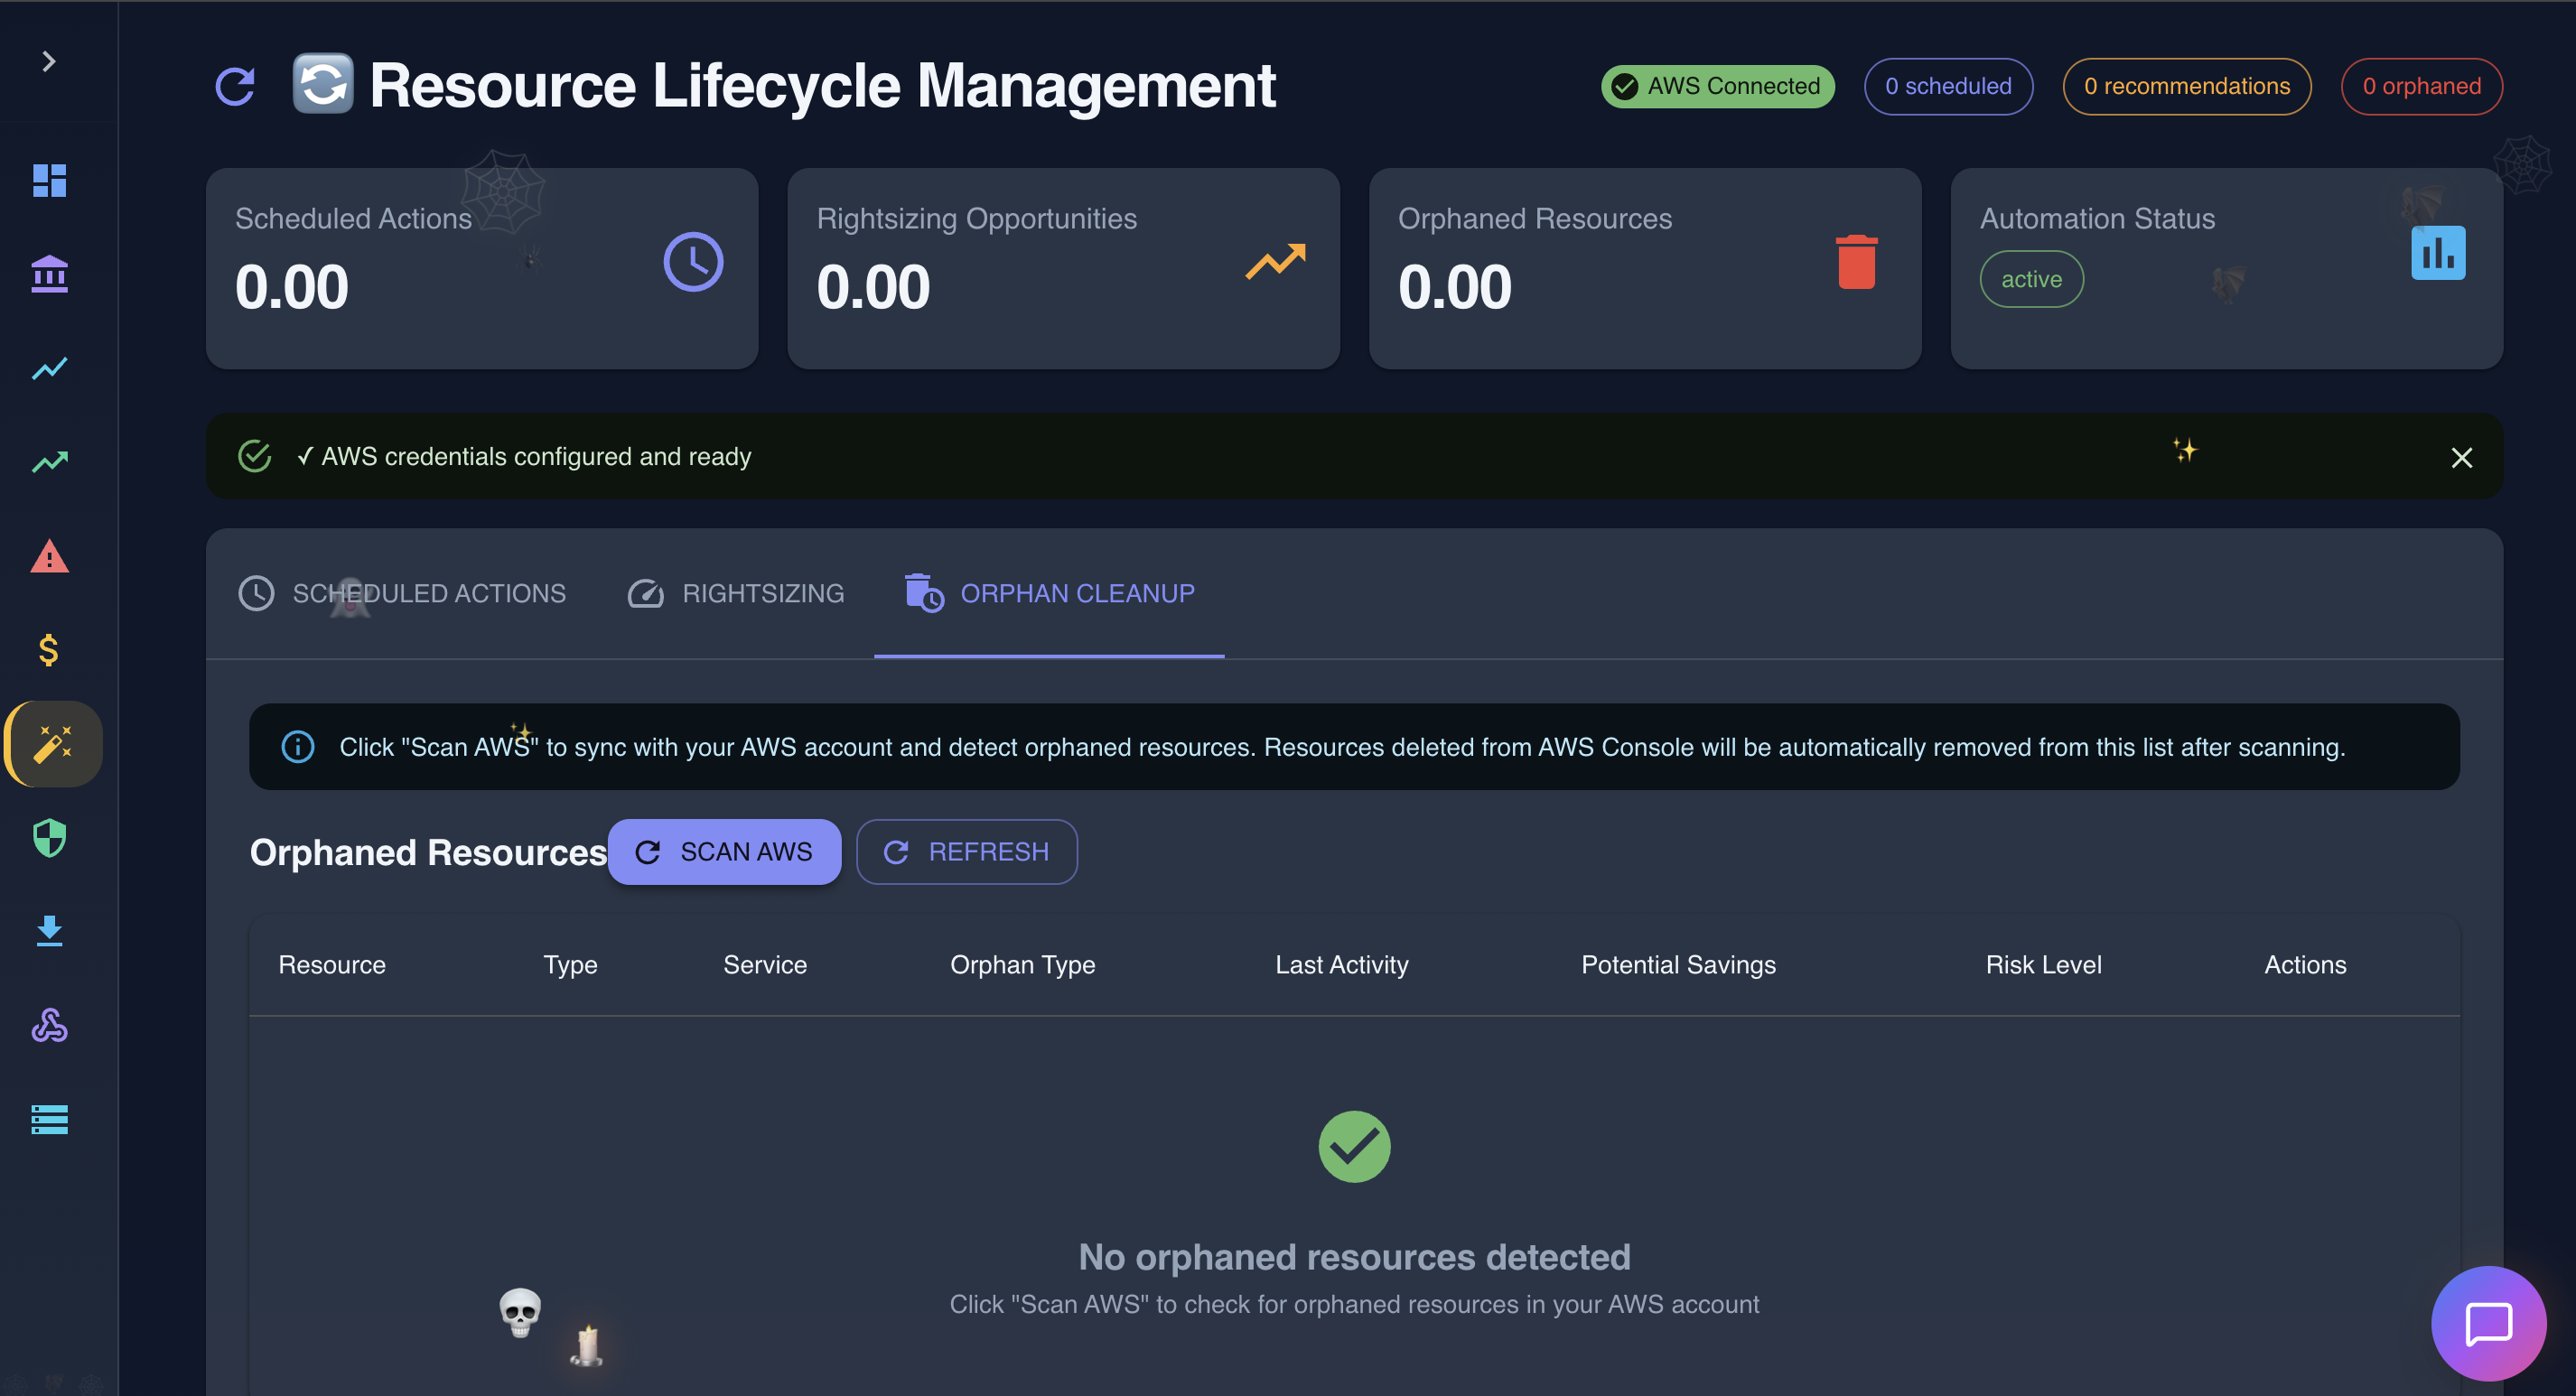Screen dimensions: 2576x1396
Task: Dismiss the AWS credentials ready banner
Action: click(2461, 458)
